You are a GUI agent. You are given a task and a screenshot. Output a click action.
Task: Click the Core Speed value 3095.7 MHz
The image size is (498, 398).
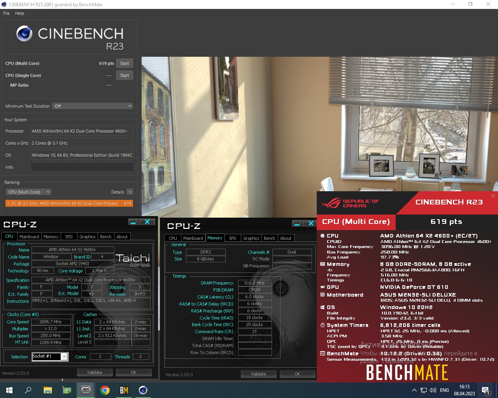(x=51, y=322)
